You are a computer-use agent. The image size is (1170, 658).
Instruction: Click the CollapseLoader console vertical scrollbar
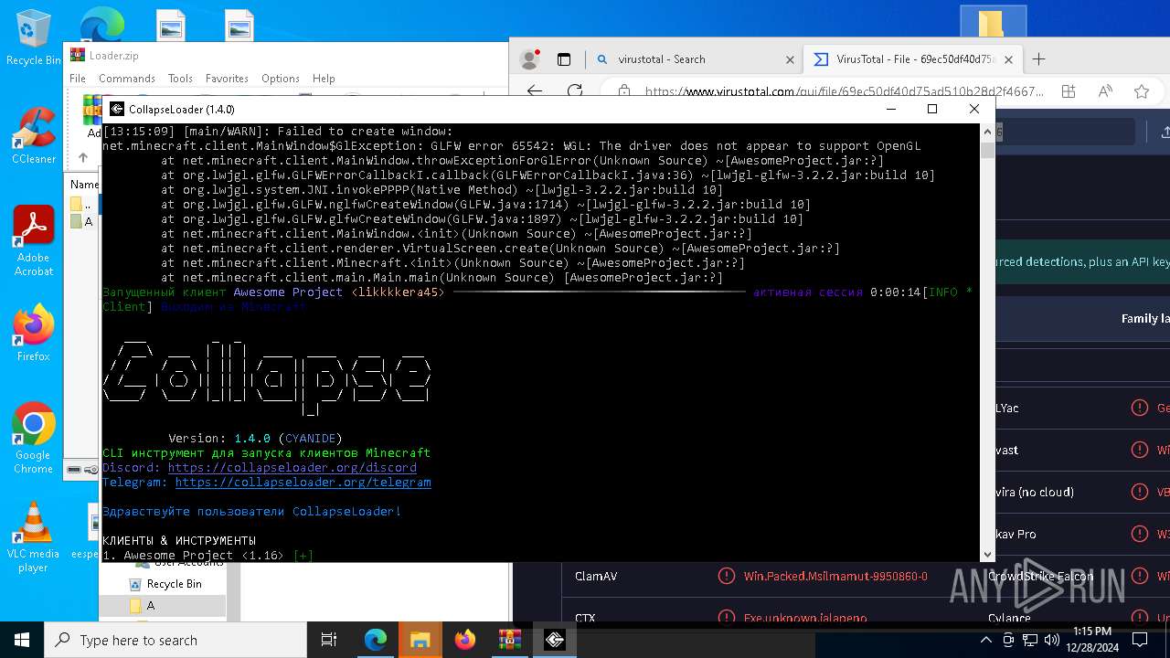tap(987, 343)
